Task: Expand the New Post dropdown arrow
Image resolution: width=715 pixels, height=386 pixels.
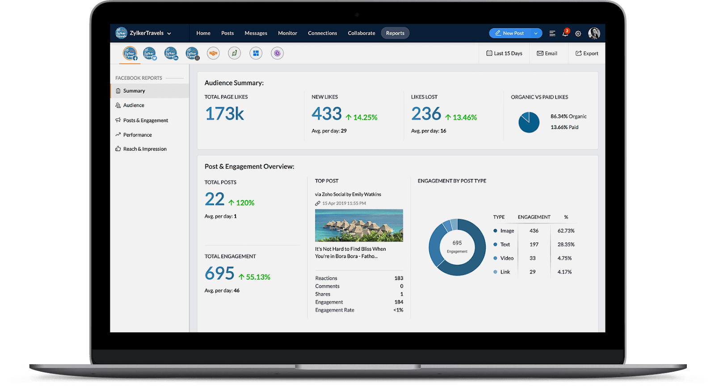Action: tap(536, 33)
